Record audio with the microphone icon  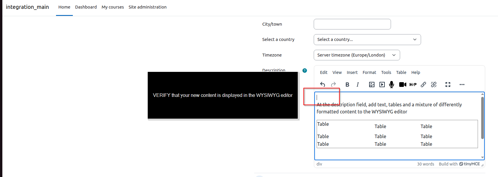pyautogui.click(x=392, y=85)
